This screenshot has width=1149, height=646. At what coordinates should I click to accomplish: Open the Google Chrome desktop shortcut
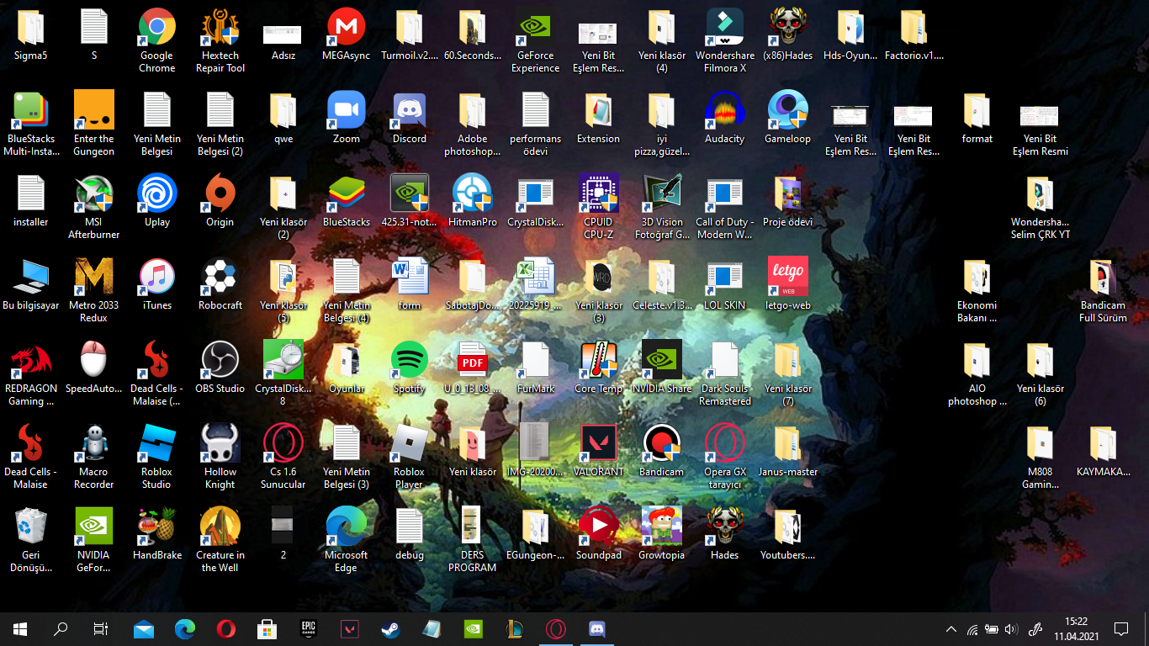click(157, 40)
